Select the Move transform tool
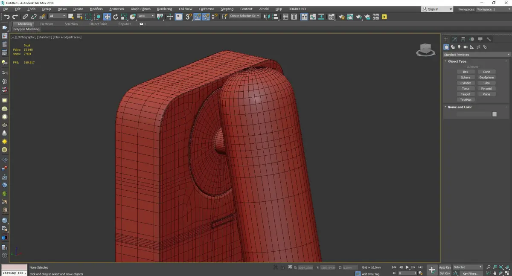This screenshot has width=512, height=276. tap(107, 17)
